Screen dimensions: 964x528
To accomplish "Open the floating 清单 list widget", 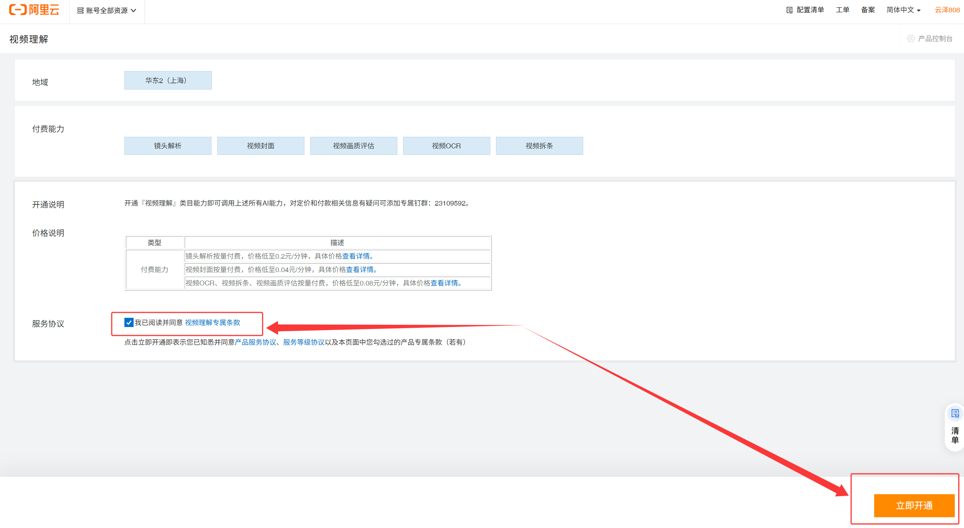I will tap(955, 427).
